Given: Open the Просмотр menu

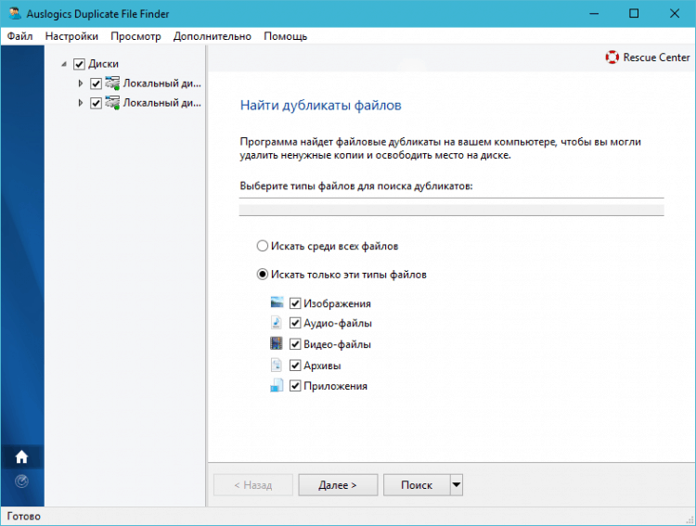Looking at the screenshot, I should [x=135, y=36].
